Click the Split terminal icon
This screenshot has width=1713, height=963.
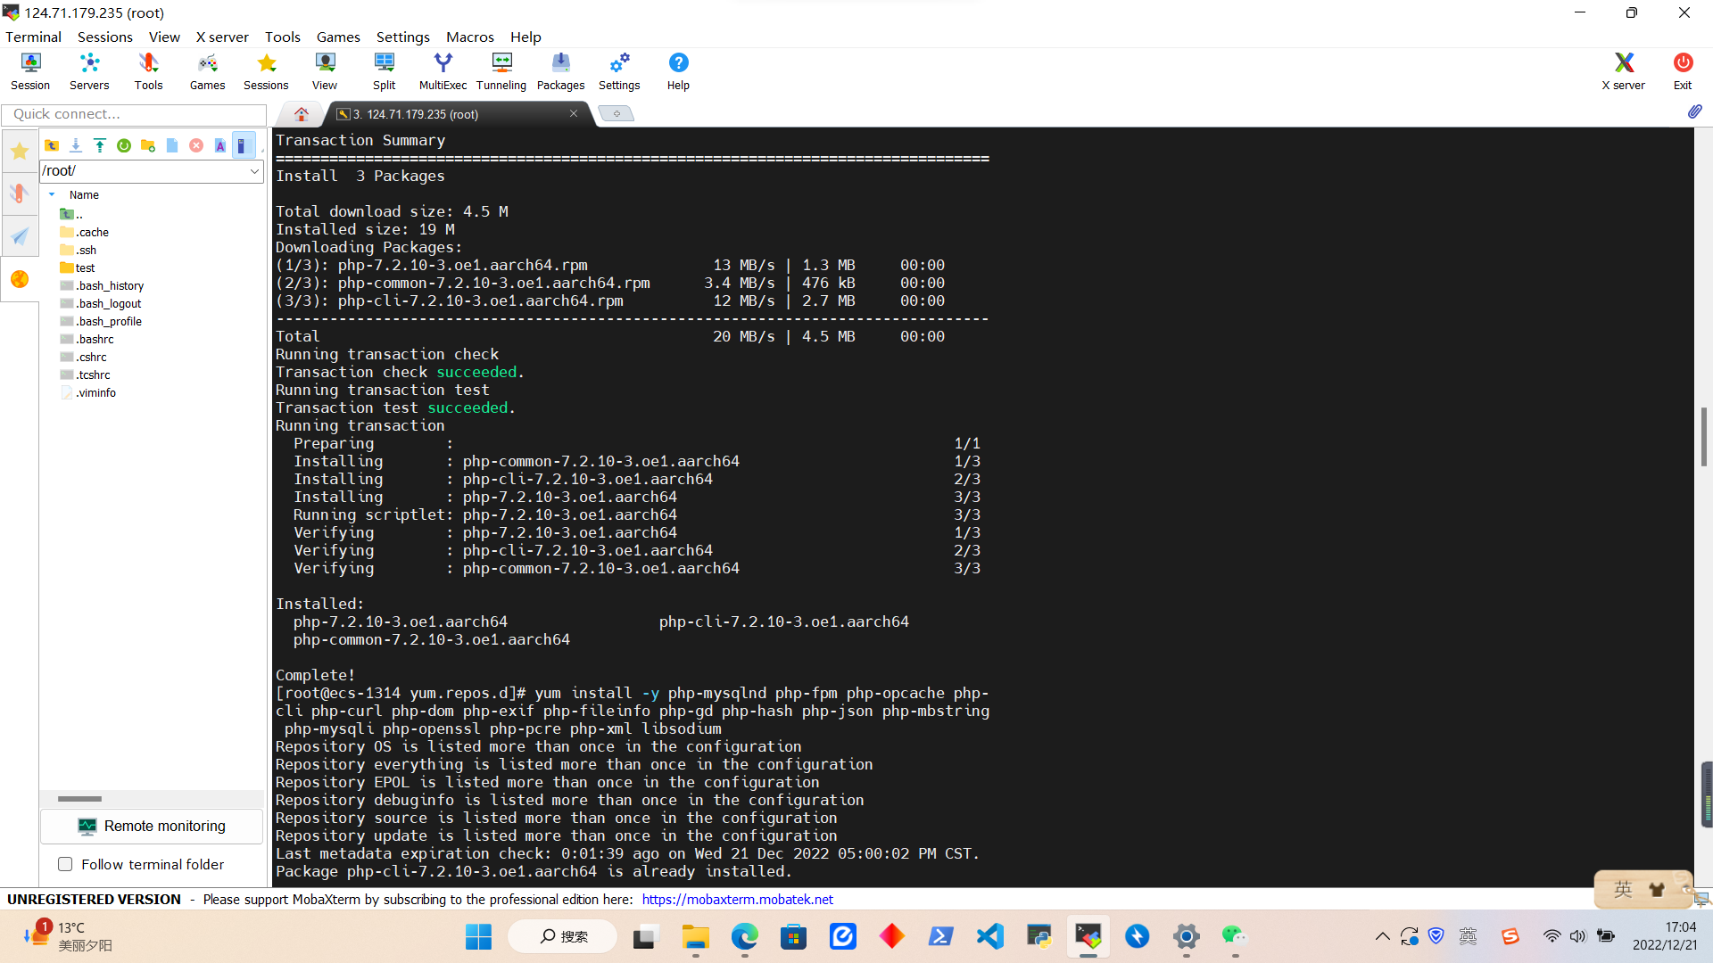pos(384,70)
